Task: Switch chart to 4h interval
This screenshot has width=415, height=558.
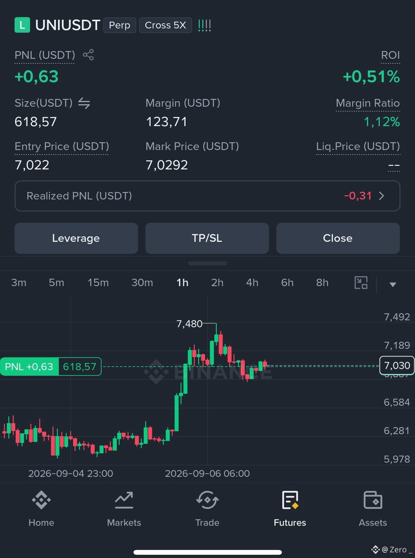Action: tap(252, 283)
